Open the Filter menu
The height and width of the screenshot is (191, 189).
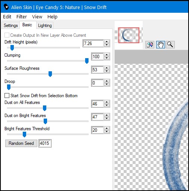click(x=22, y=17)
